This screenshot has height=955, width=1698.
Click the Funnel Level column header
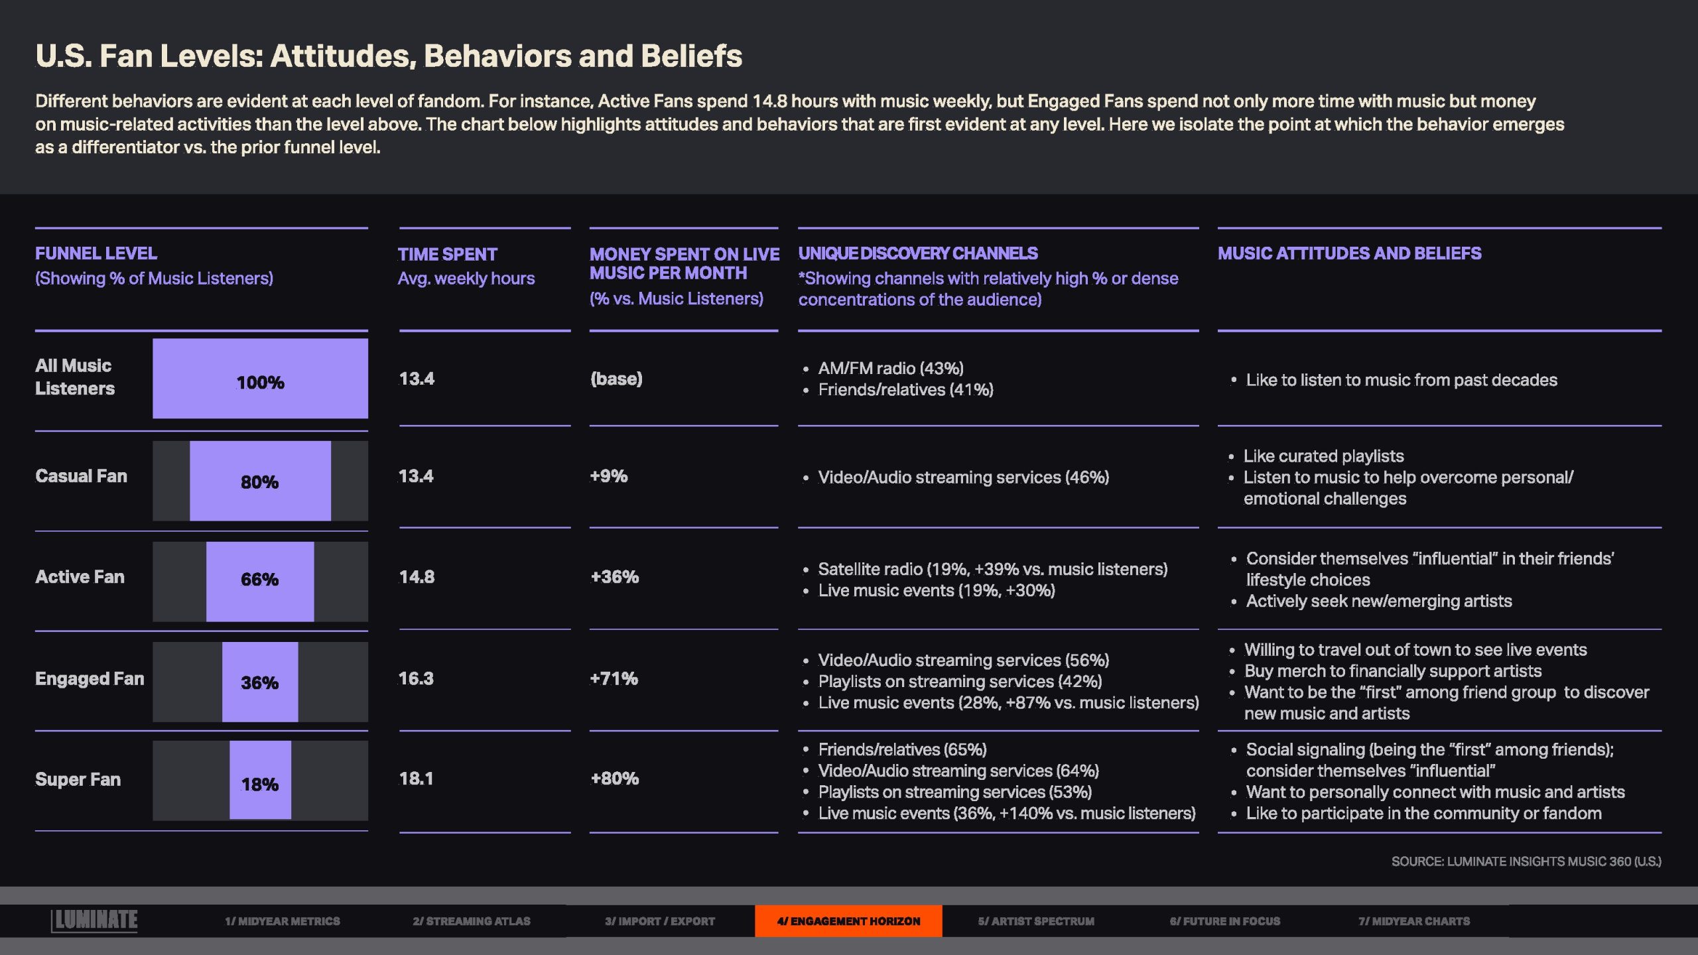click(x=96, y=253)
